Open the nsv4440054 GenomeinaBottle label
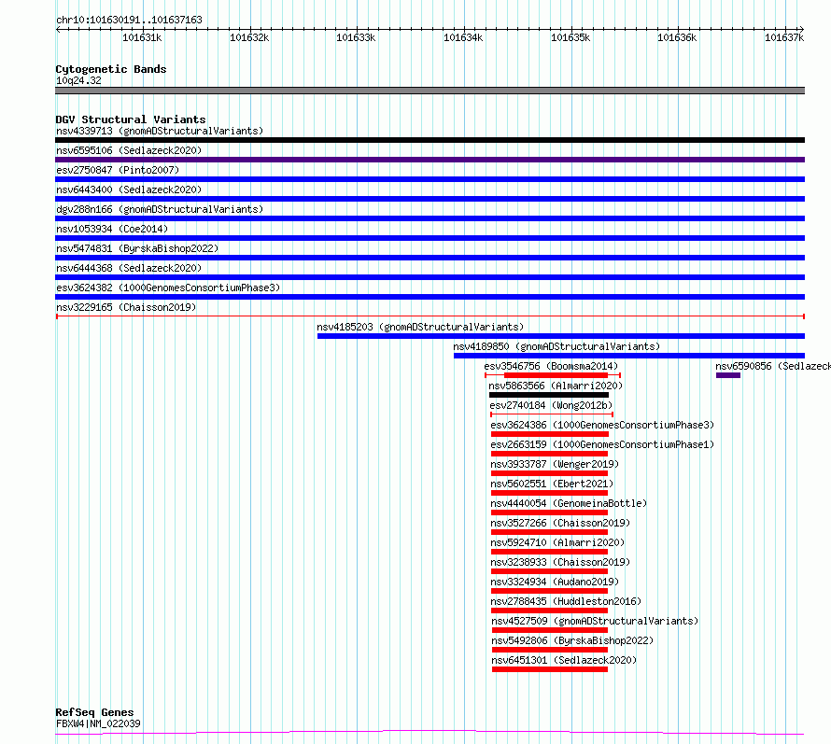Screen dimensions: 831x744 [x=569, y=503]
